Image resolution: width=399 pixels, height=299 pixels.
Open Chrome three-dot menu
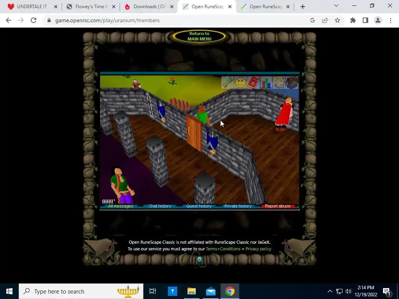pyautogui.click(x=390, y=20)
